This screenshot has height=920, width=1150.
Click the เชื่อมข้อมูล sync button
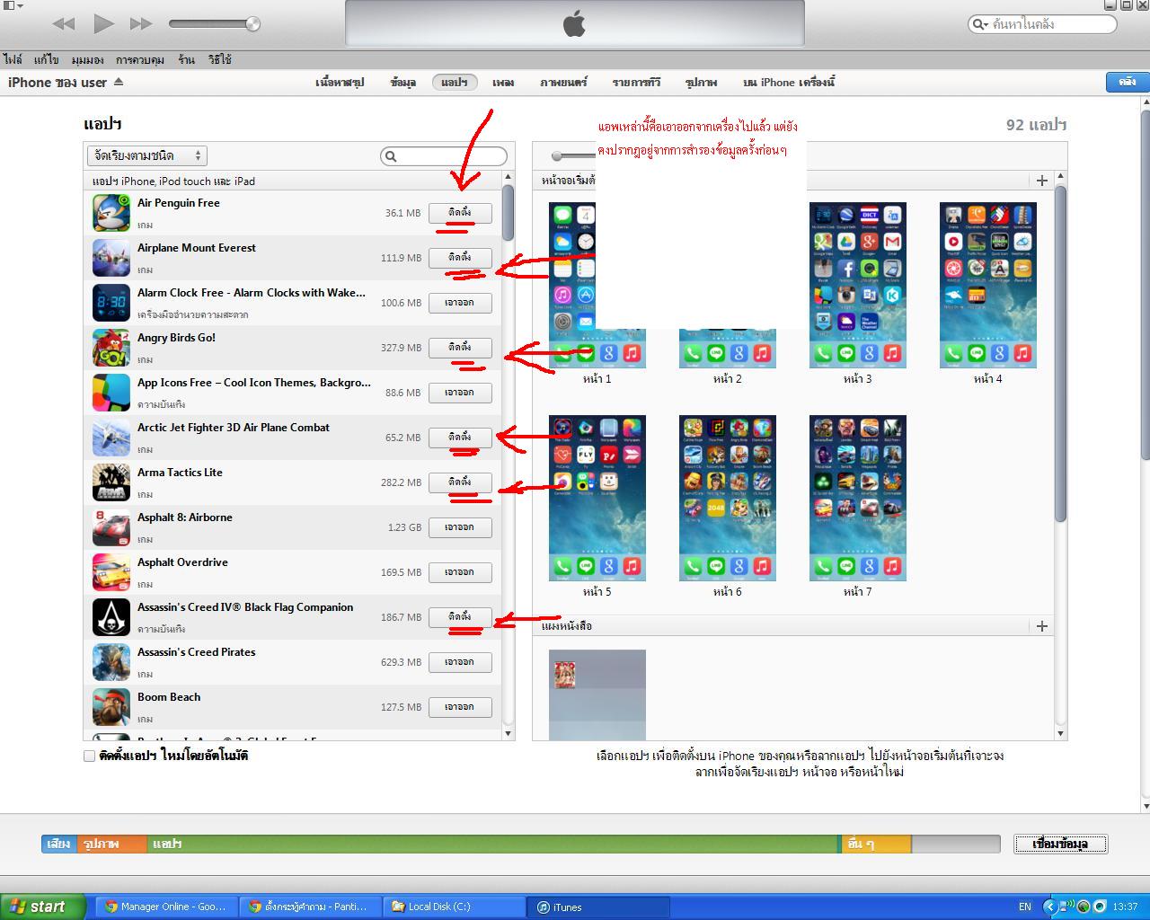(x=1060, y=844)
